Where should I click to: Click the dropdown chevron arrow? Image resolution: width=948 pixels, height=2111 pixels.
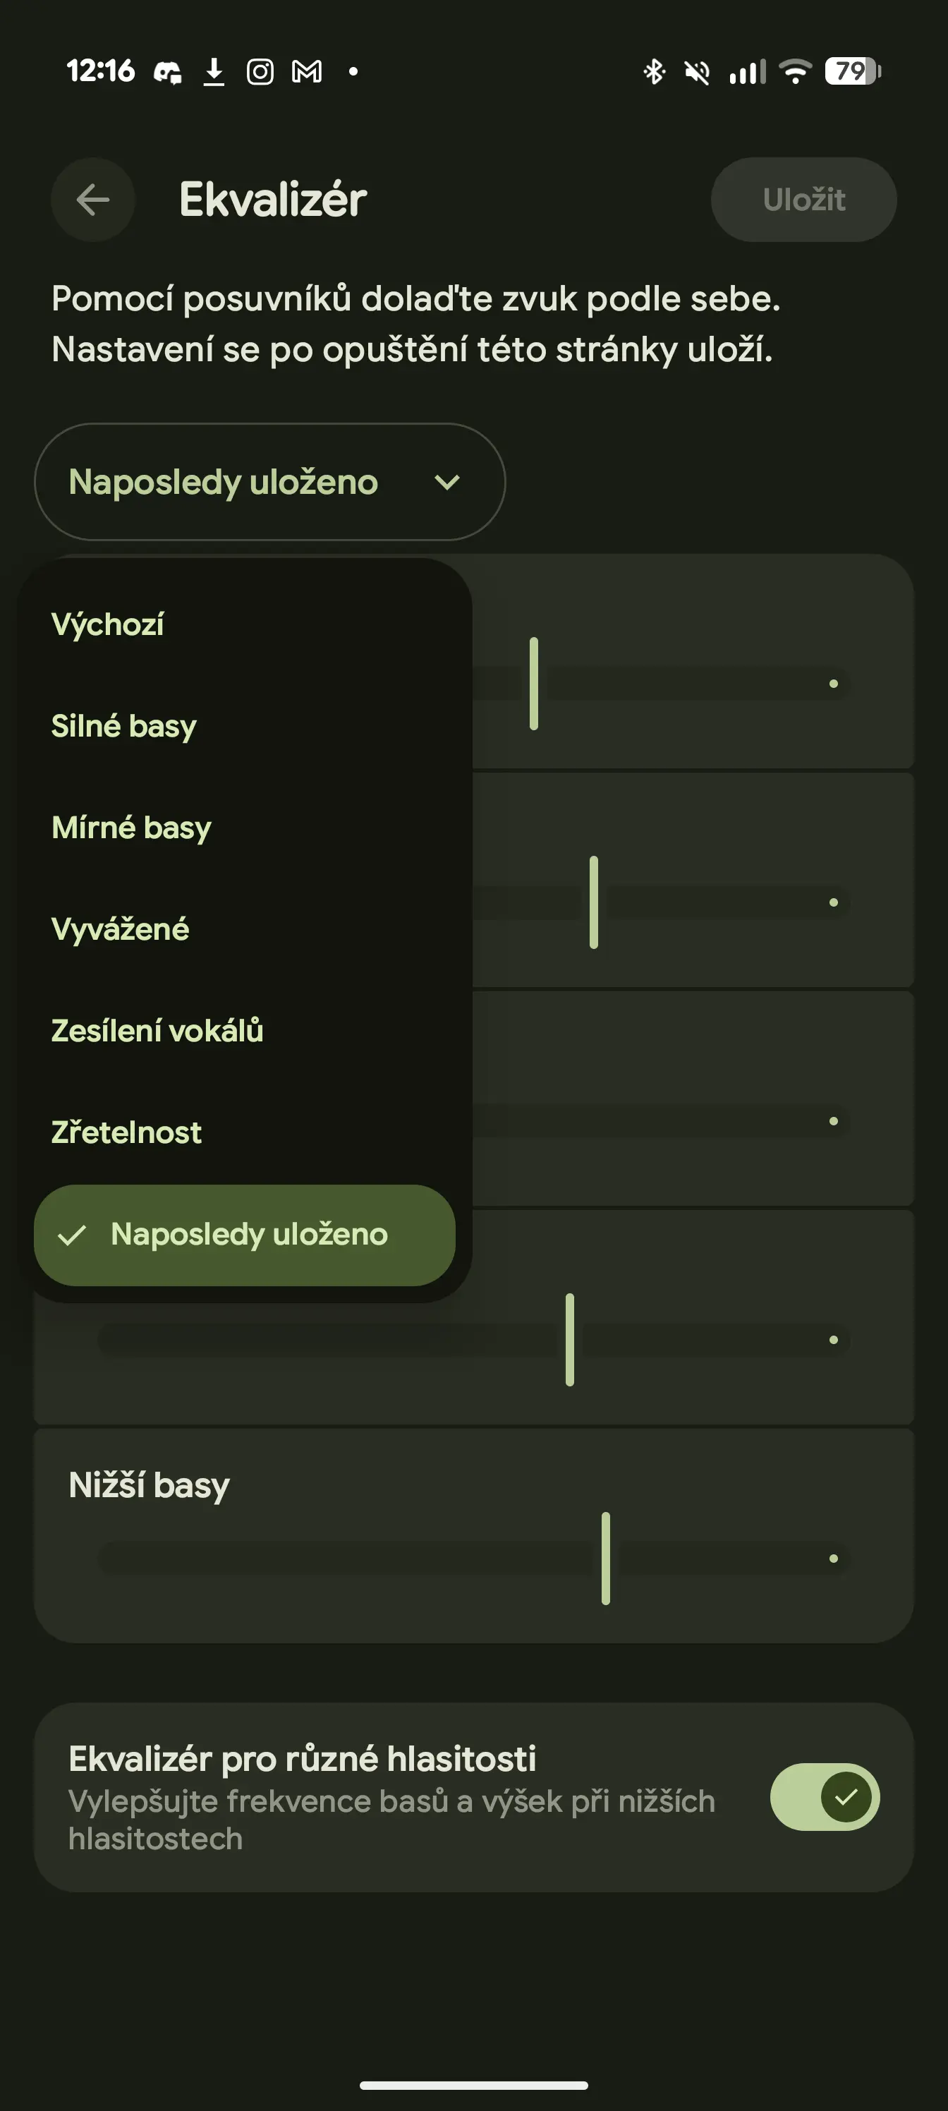pos(447,482)
